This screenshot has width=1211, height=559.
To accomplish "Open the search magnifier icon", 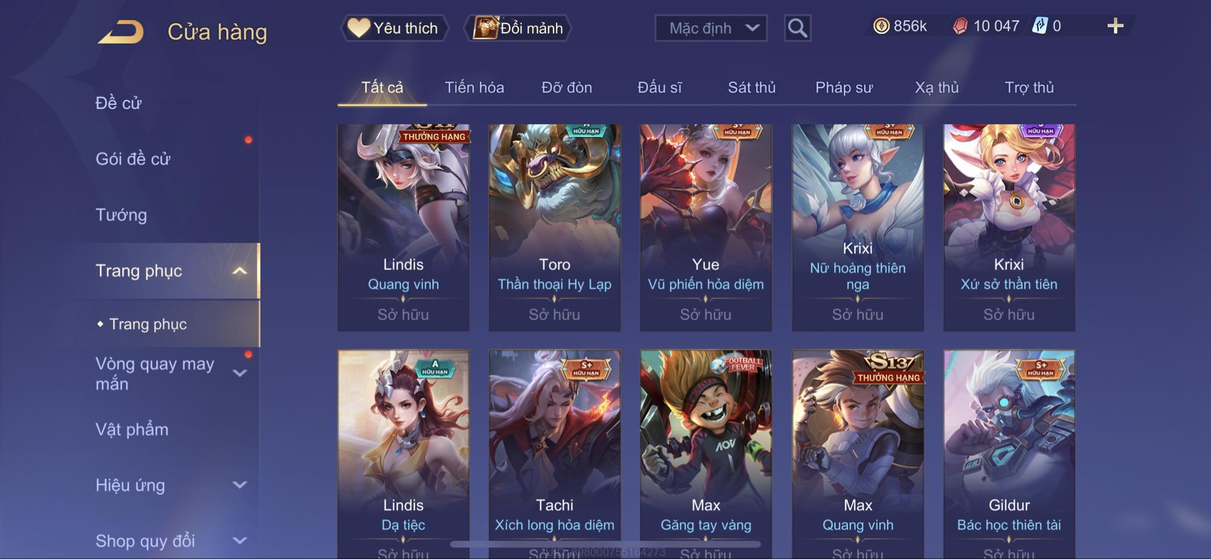I will pyautogui.click(x=797, y=28).
